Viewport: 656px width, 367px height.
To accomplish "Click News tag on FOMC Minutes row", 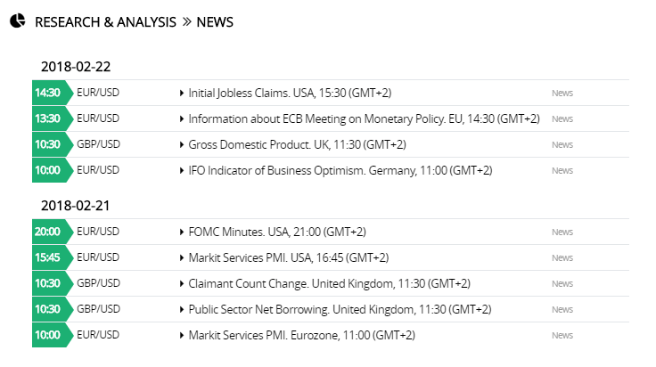I will click(x=562, y=232).
